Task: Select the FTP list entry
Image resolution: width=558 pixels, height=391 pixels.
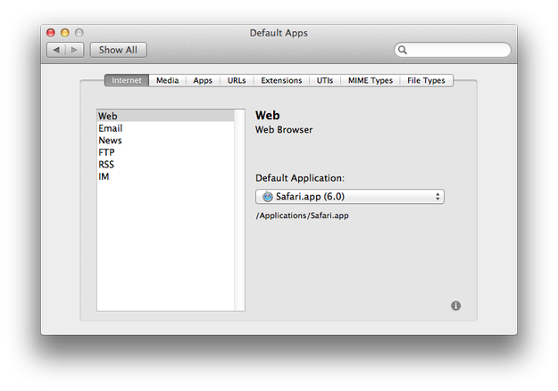Action: pyautogui.click(x=165, y=152)
